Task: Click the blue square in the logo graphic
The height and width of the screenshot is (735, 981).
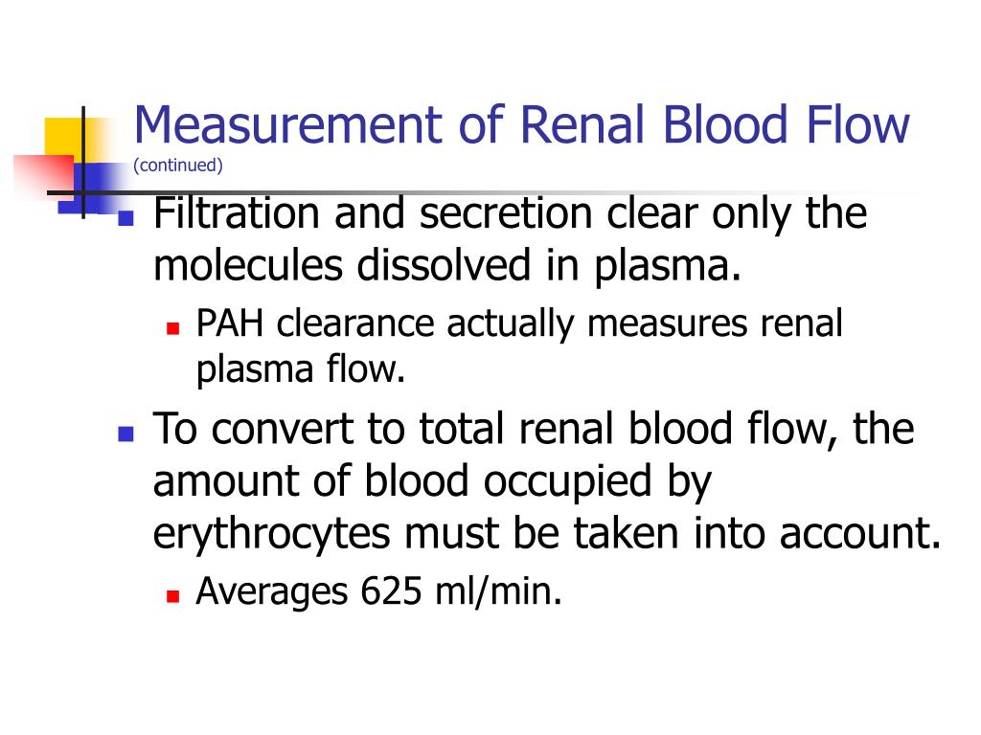Action: coord(94,188)
